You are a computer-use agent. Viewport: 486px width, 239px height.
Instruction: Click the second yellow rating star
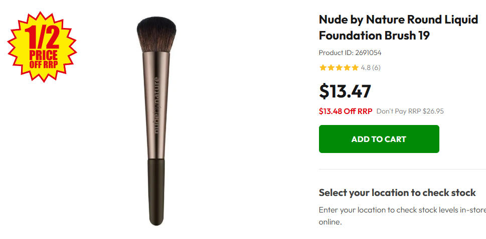(331, 67)
